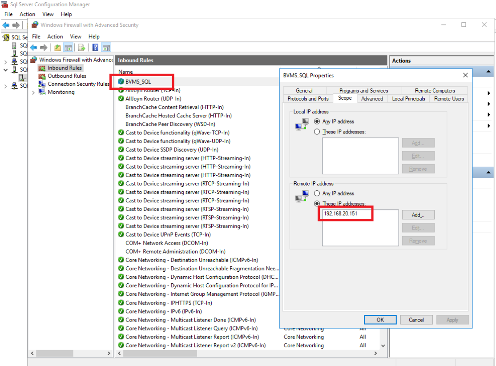This screenshot has height=366, width=496.
Task: Toggle the Show/Hide Action Pane icon
Action: (x=106, y=48)
